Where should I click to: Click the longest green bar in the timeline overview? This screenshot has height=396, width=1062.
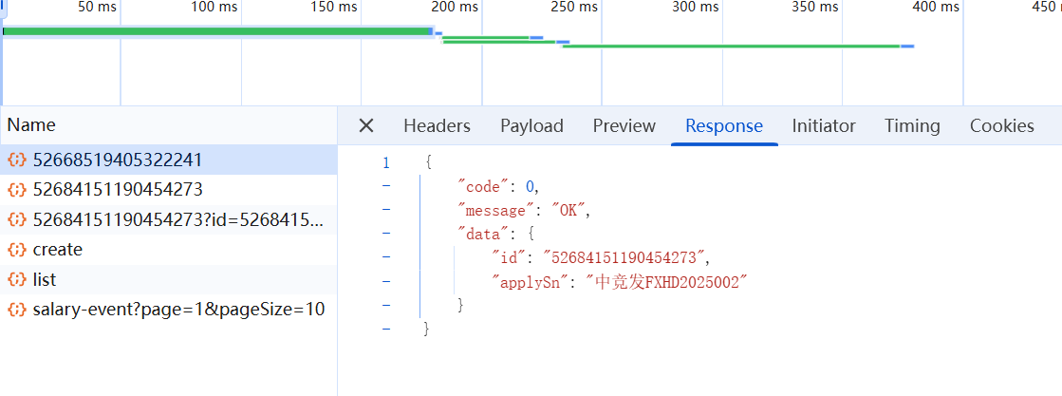point(217,31)
